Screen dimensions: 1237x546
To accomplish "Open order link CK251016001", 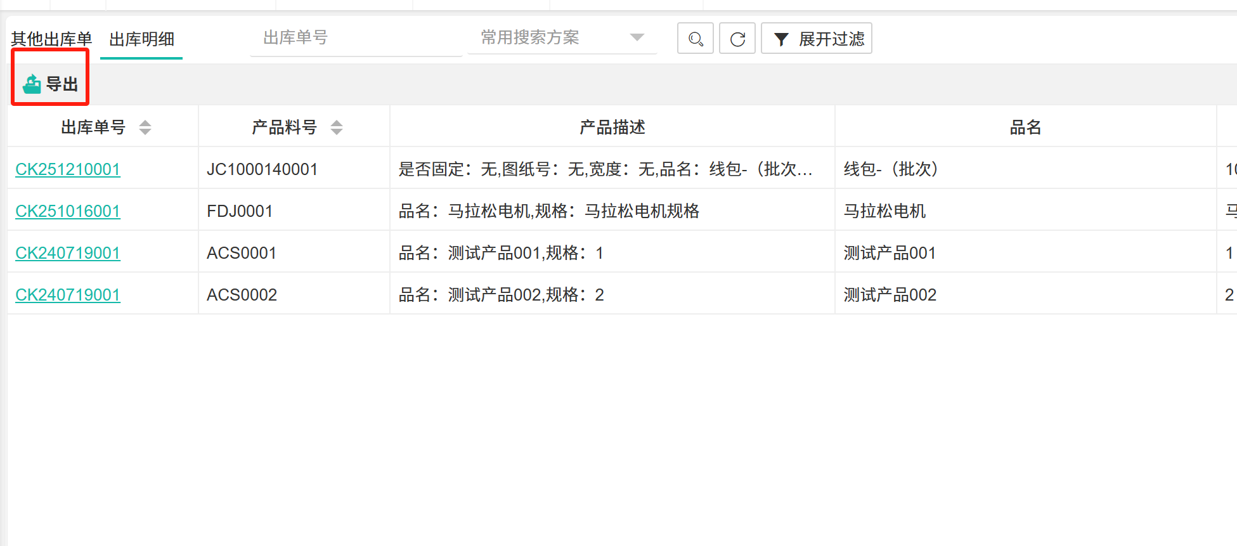I will point(68,211).
